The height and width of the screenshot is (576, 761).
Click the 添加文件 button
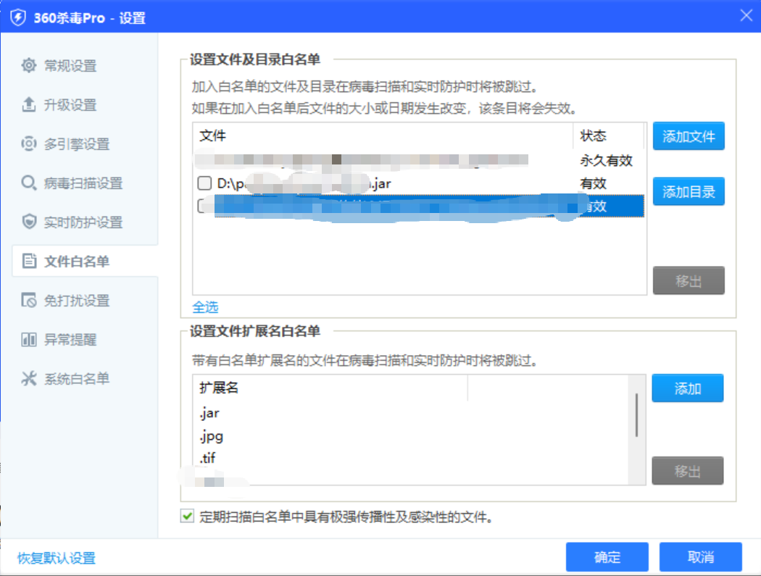689,136
